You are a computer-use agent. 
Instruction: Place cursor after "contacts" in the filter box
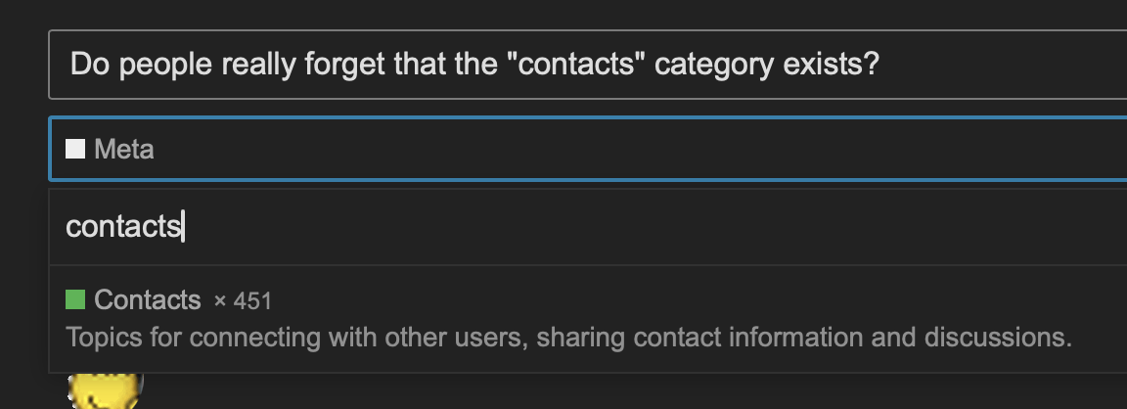[x=183, y=227]
